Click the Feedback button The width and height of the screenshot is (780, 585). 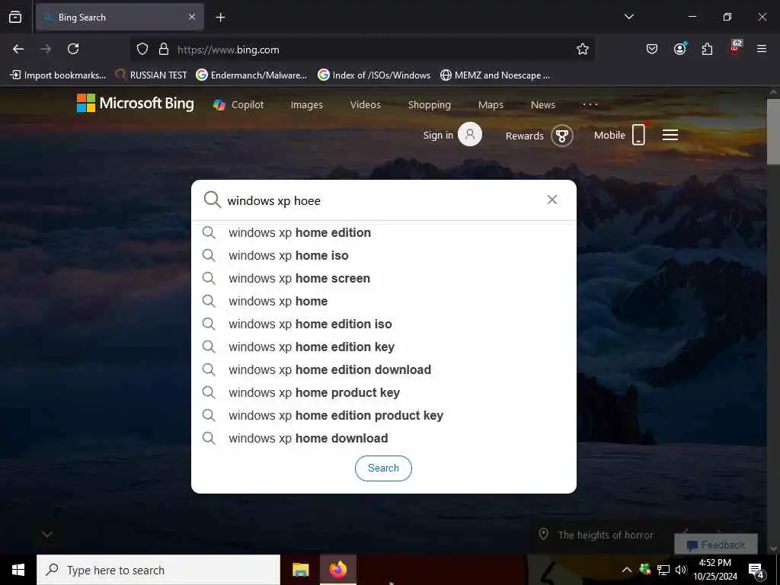(x=716, y=545)
